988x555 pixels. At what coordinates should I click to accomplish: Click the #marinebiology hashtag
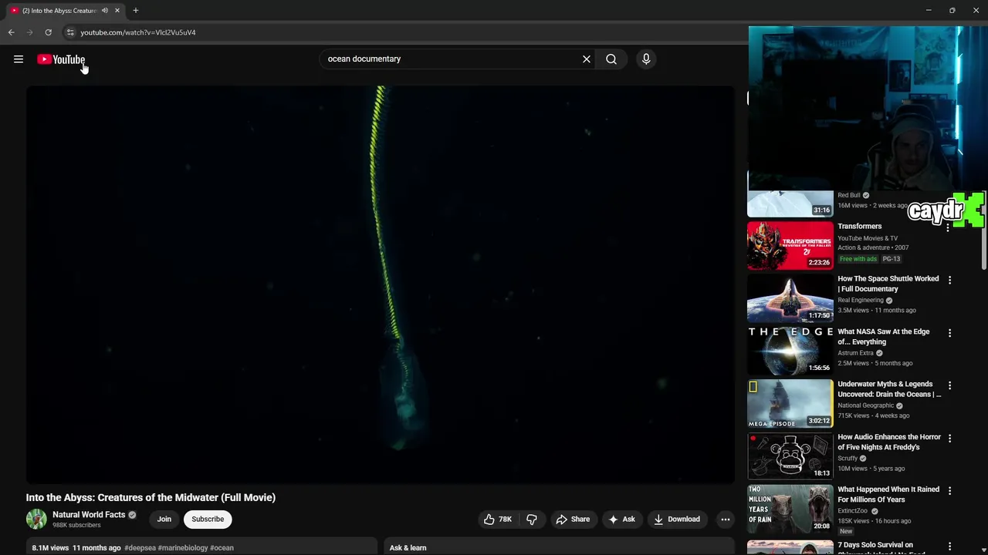[x=183, y=547]
